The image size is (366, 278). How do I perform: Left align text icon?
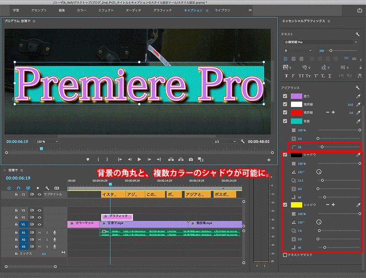(x=286, y=59)
